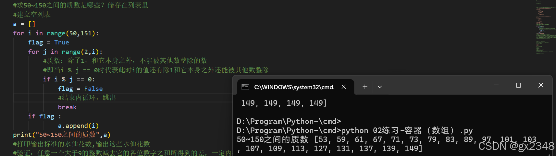Click the code minimap in the editor
The width and height of the screenshot is (556, 156).
pos(545,28)
